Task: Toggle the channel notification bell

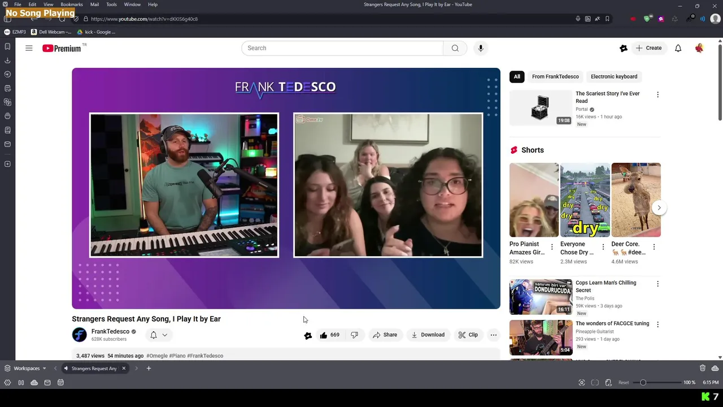Action: 153,335
